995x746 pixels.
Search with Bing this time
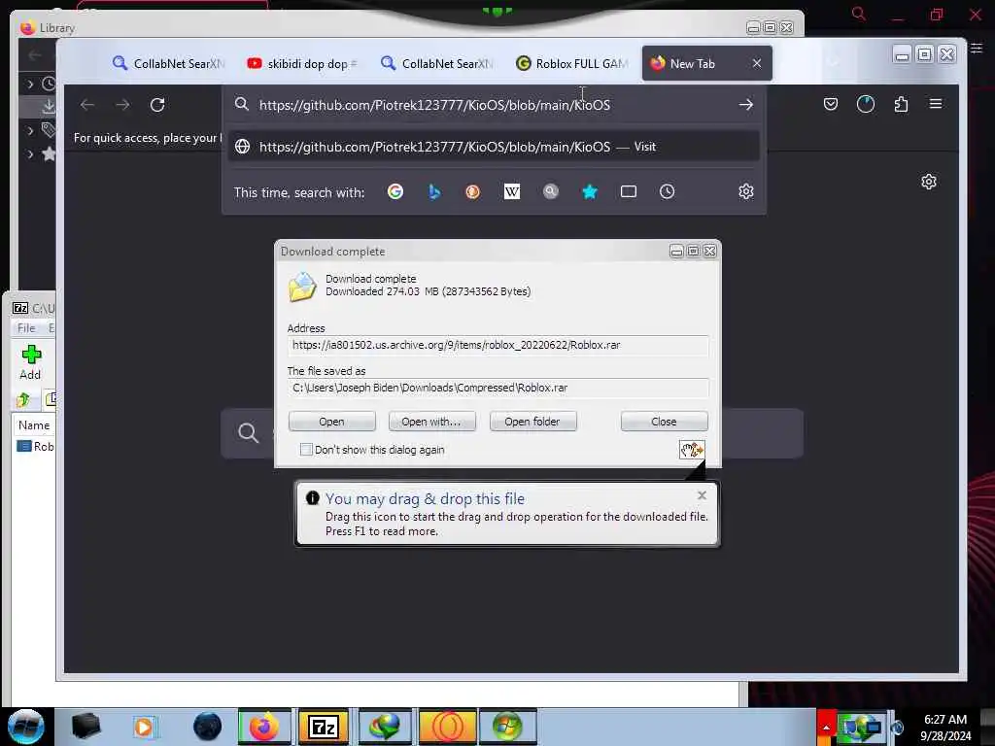434,191
